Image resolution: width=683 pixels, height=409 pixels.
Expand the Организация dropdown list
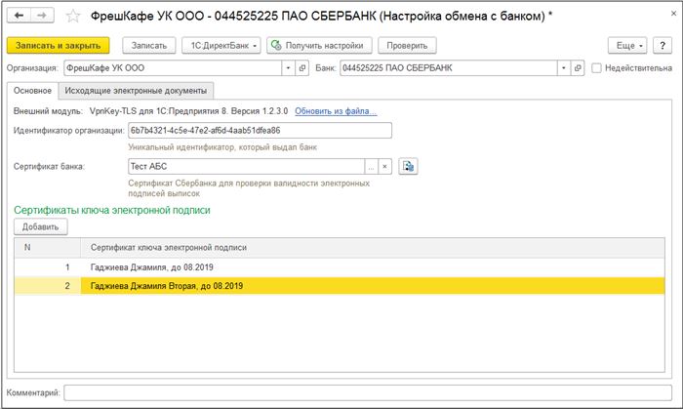coord(288,68)
